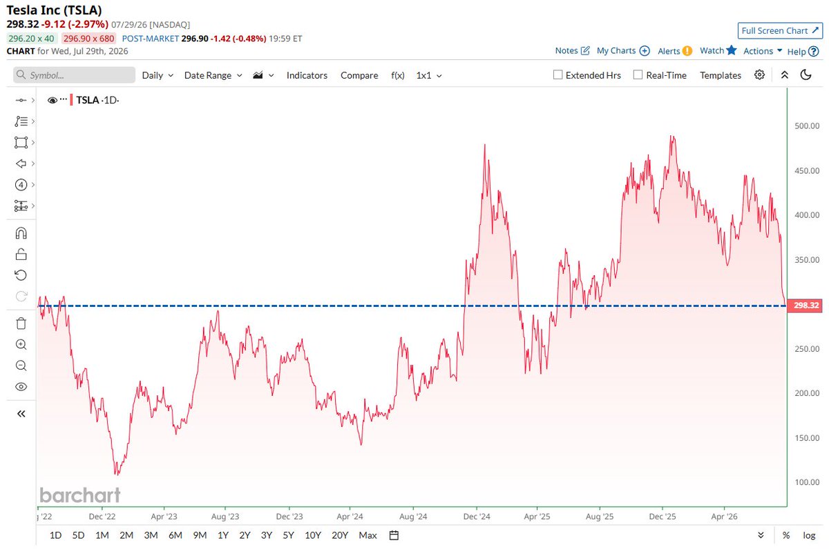Select the 3M range

151,535
